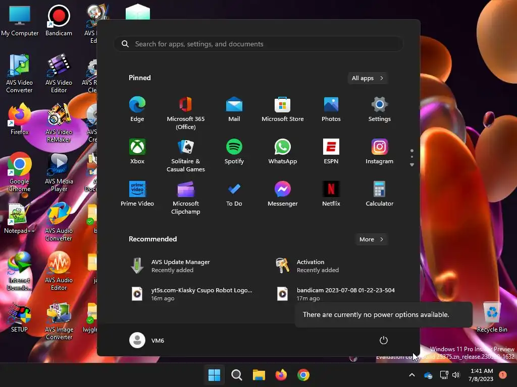Click the power button in Start menu
Image resolution: width=517 pixels, height=387 pixels.
coord(384,340)
